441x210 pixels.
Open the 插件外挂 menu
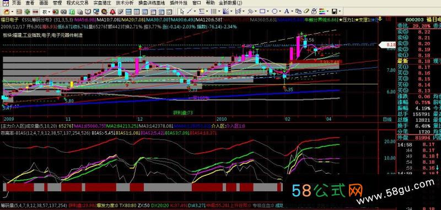pyautogui.click(x=178, y=3)
